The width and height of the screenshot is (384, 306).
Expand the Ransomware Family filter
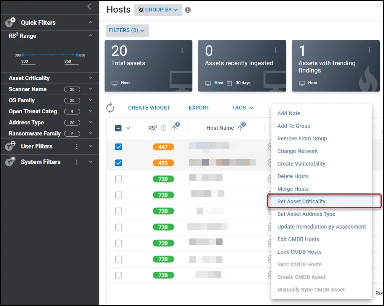(x=90, y=134)
